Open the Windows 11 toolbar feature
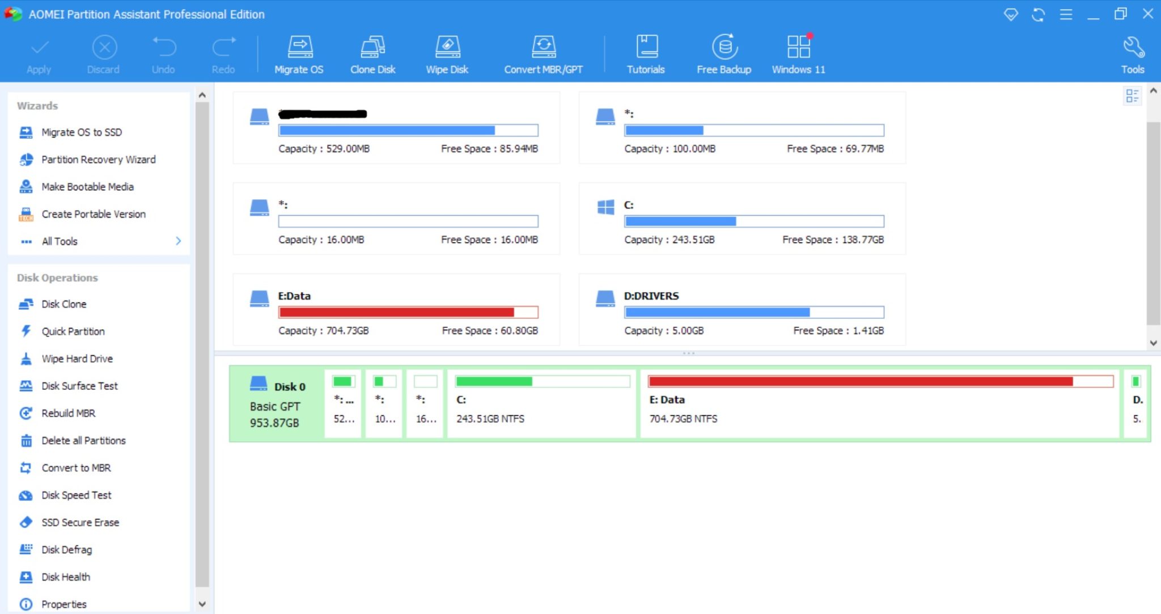Viewport: 1161px width, 614px height. pyautogui.click(x=798, y=54)
